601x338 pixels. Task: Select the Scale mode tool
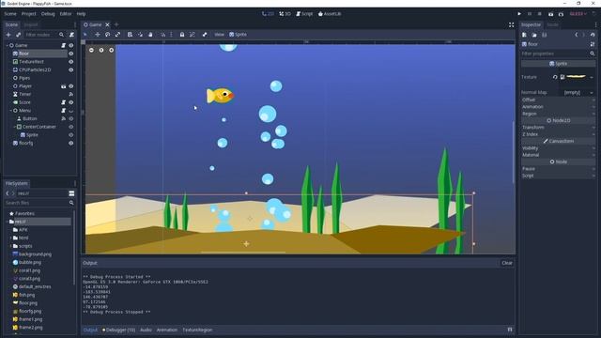pos(117,35)
